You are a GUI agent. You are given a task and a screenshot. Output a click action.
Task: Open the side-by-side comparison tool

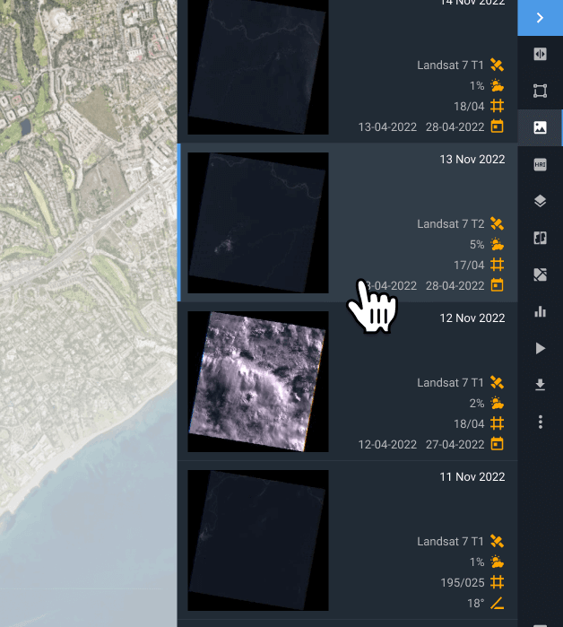coord(540,238)
